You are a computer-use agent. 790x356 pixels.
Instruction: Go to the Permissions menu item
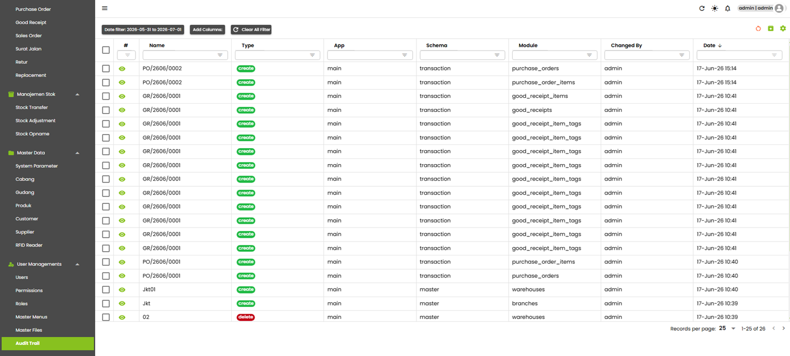29,290
